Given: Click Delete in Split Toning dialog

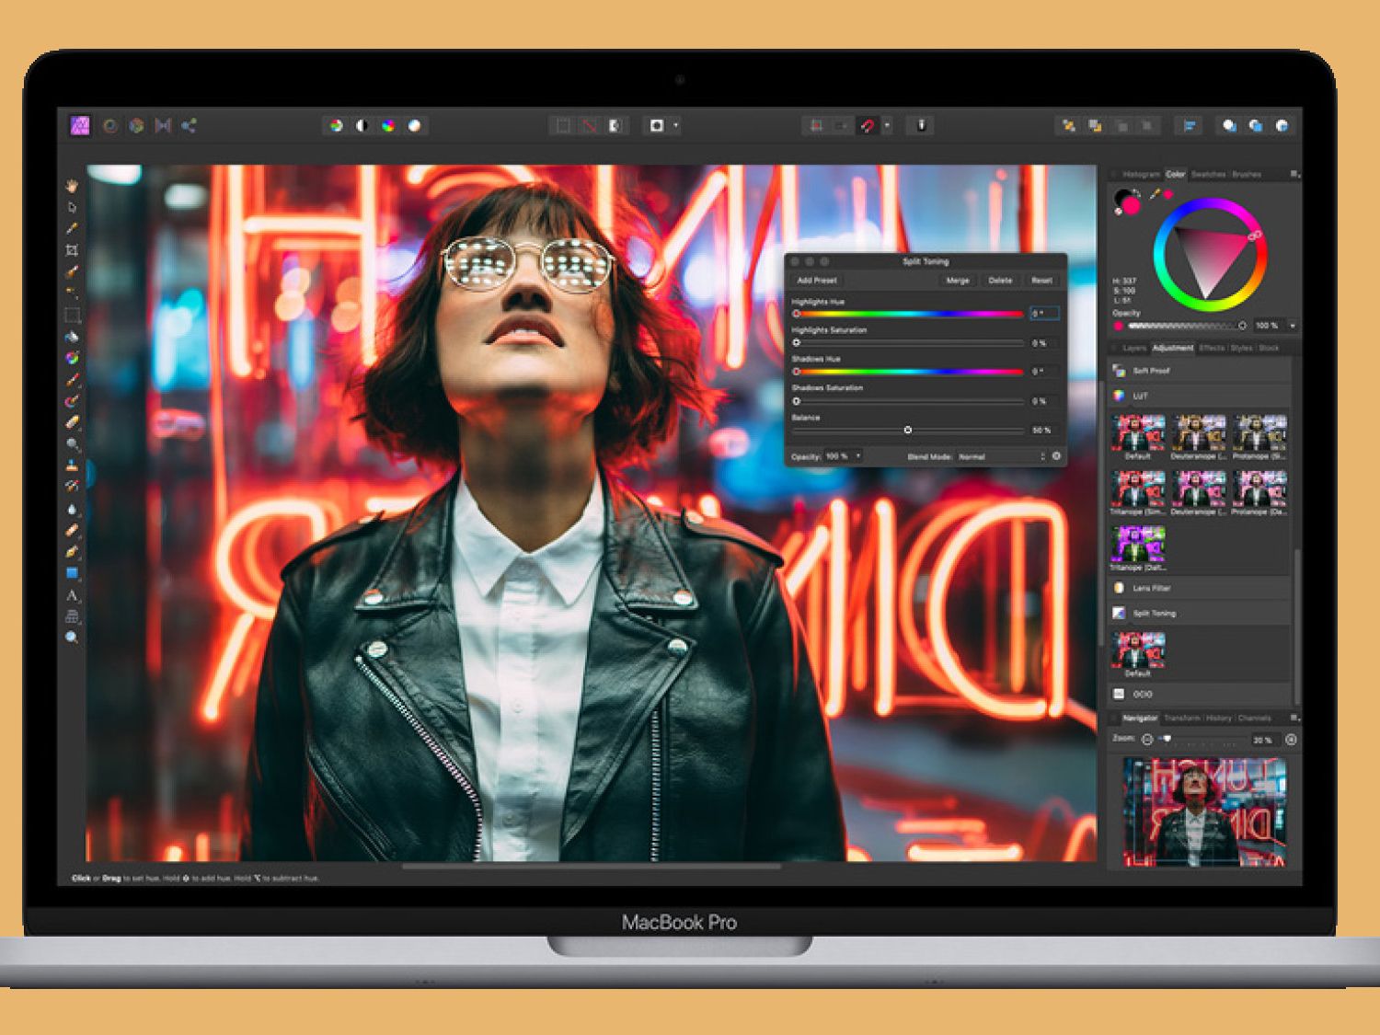Looking at the screenshot, I should click(1000, 280).
